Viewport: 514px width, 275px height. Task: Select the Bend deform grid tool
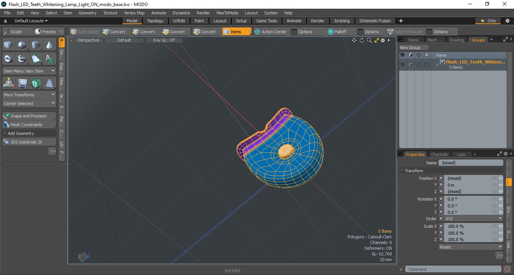click(22, 83)
